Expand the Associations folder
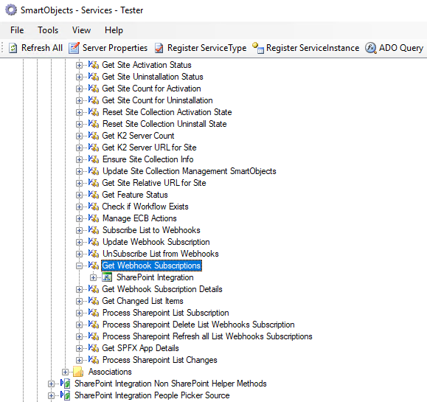The image size is (427, 402). (65, 372)
